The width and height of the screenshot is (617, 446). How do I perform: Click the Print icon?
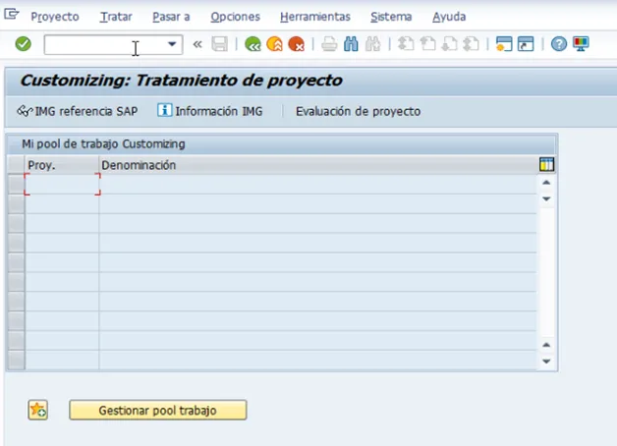pyautogui.click(x=329, y=43)
